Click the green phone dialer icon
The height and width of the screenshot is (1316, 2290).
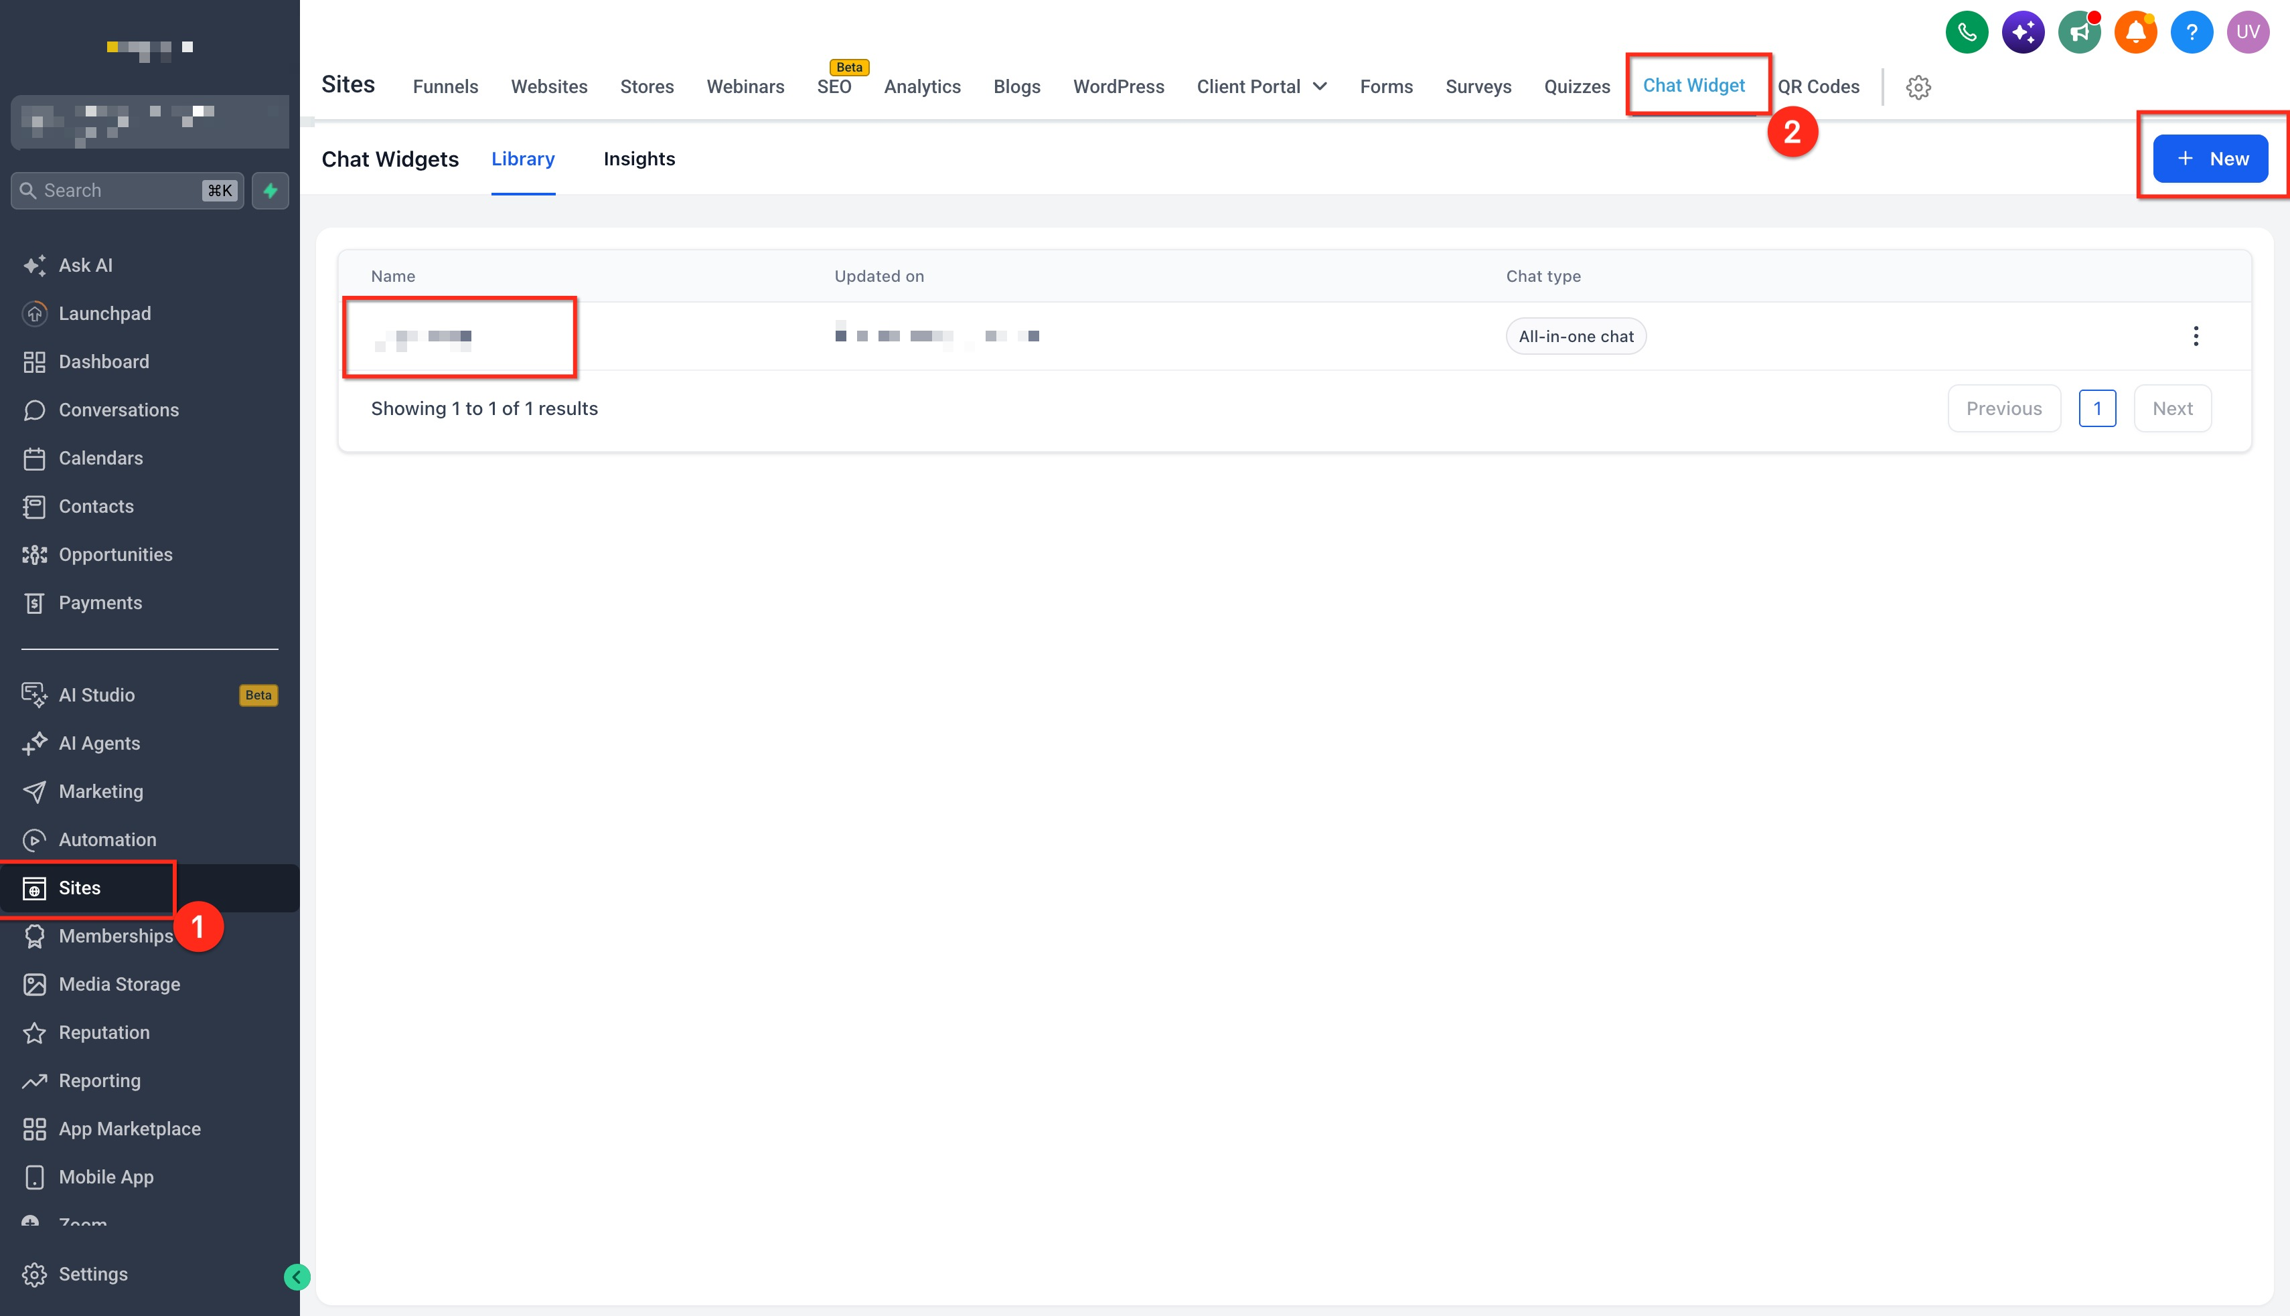1967,33
